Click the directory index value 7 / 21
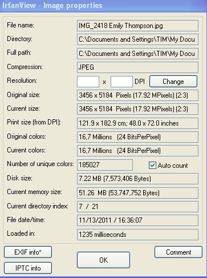 [137, 207]
